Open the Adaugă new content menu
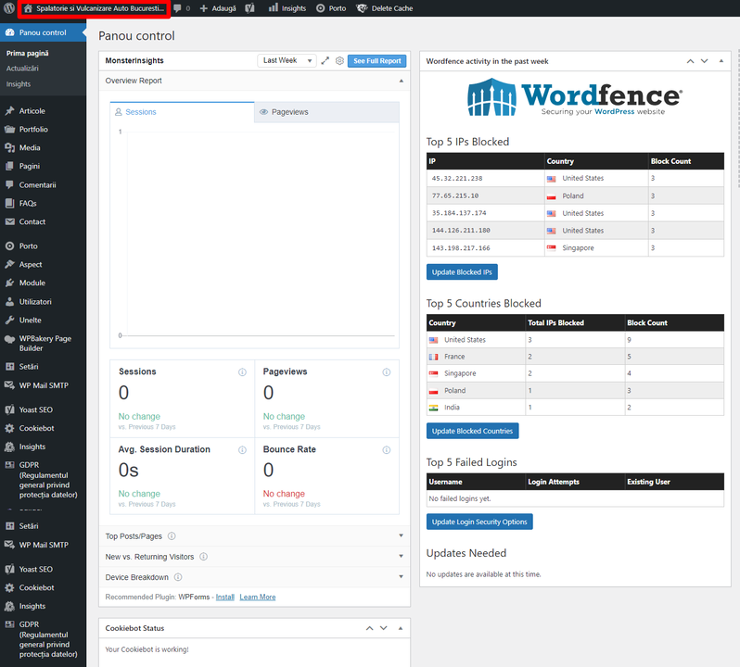The image size is (740, 667). tap(218, 8)
